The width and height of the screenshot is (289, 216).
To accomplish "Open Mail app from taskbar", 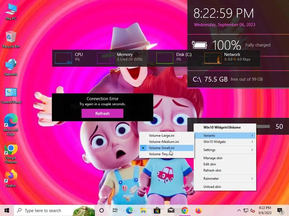I will click(171, 210).
